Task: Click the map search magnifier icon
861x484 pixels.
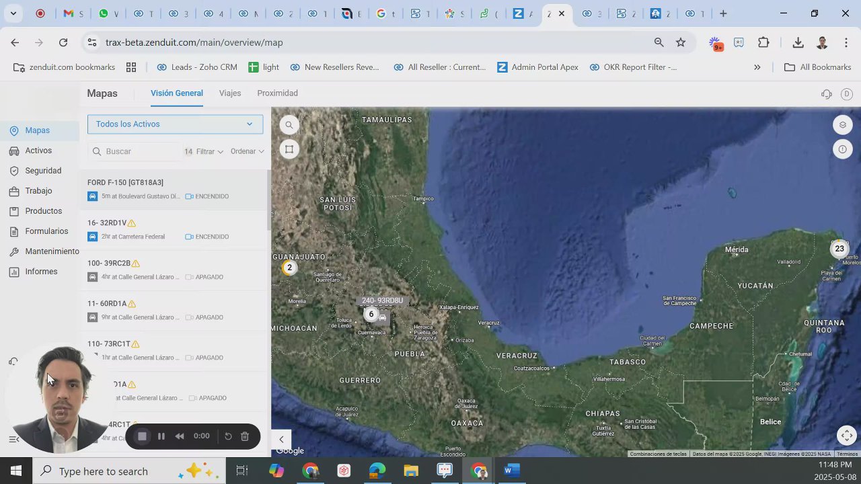Action: click(x=289, y=125)
